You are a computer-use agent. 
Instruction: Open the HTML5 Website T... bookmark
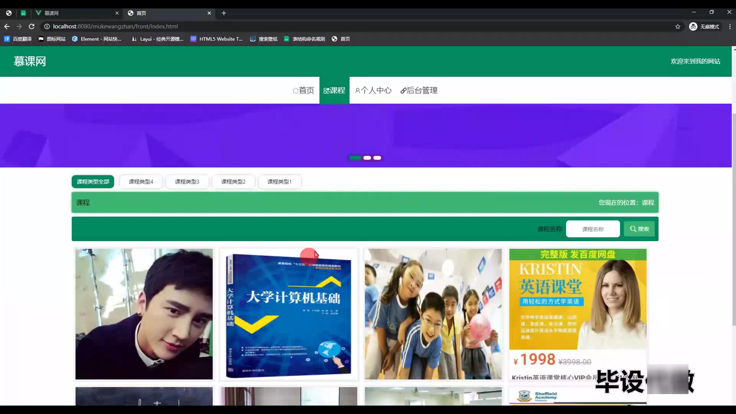(x=217, y=39)
